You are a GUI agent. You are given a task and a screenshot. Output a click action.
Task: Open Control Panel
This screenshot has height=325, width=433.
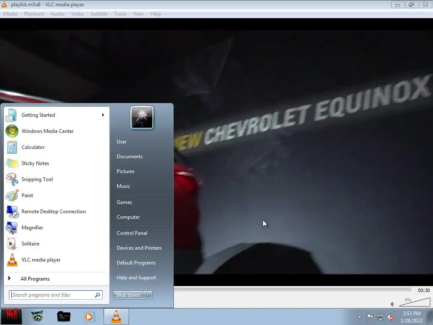132,233
